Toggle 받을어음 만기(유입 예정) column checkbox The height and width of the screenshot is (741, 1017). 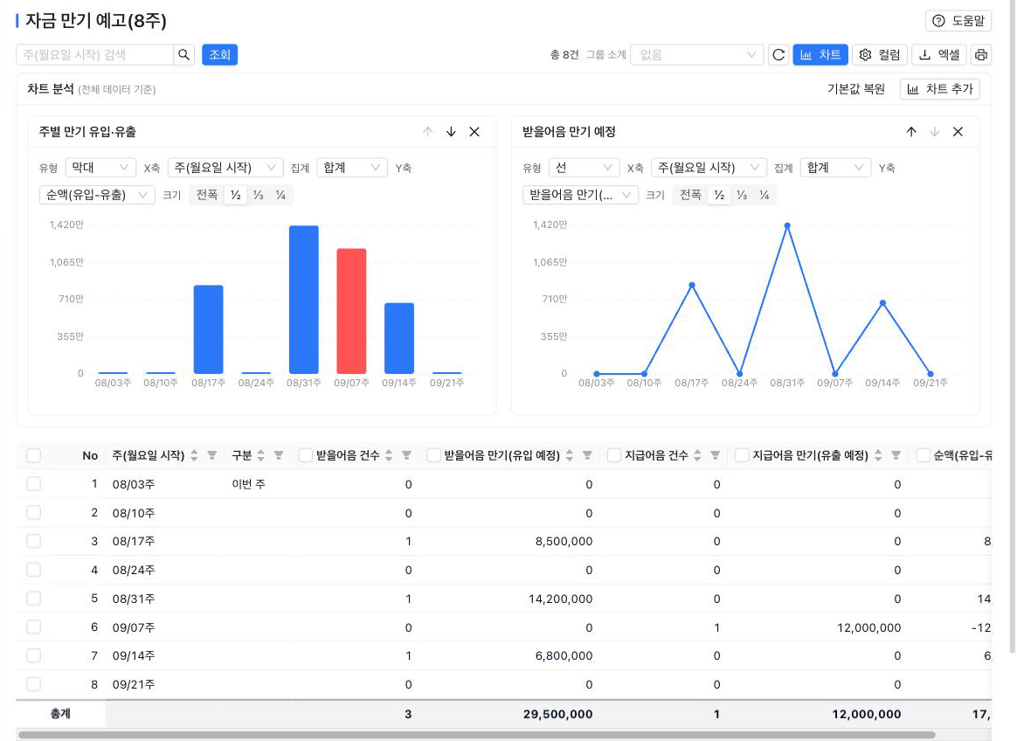(x=434, y=455)
